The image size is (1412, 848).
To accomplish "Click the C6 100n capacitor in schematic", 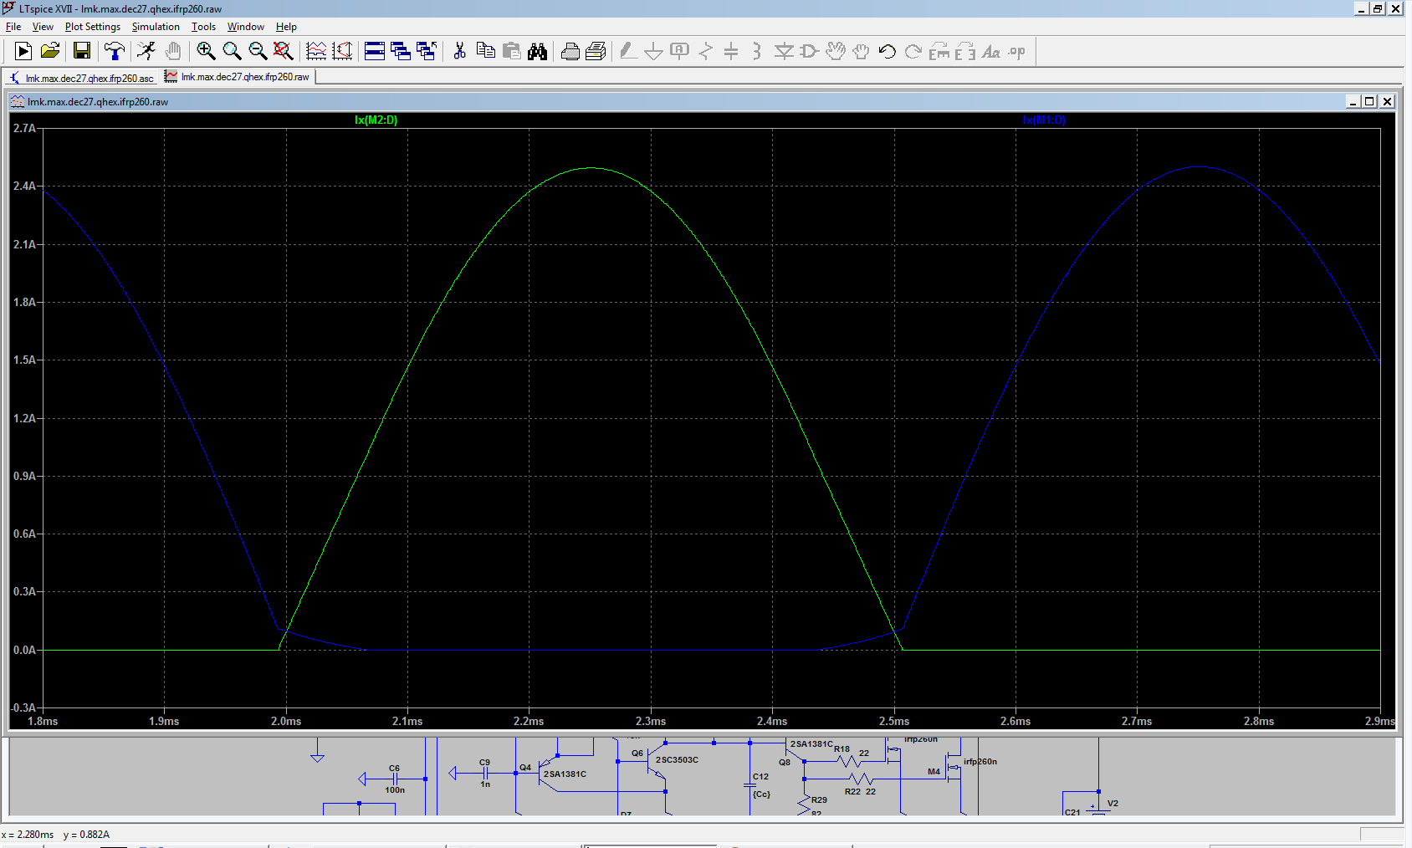I will point(394,779).
